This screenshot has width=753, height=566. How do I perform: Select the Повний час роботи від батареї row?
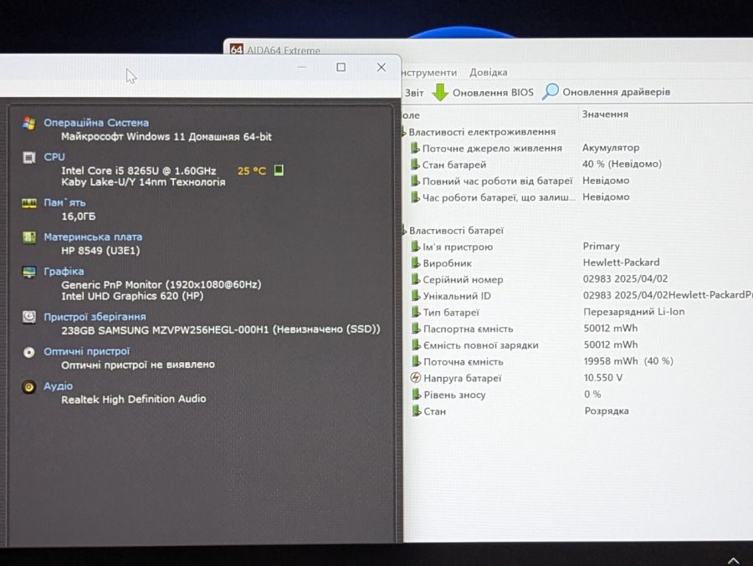[x=498, y=181]
